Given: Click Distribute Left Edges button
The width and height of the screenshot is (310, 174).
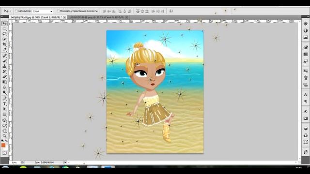Looking at the screenshot, I should pyautogui.click(x=153, y=11).
